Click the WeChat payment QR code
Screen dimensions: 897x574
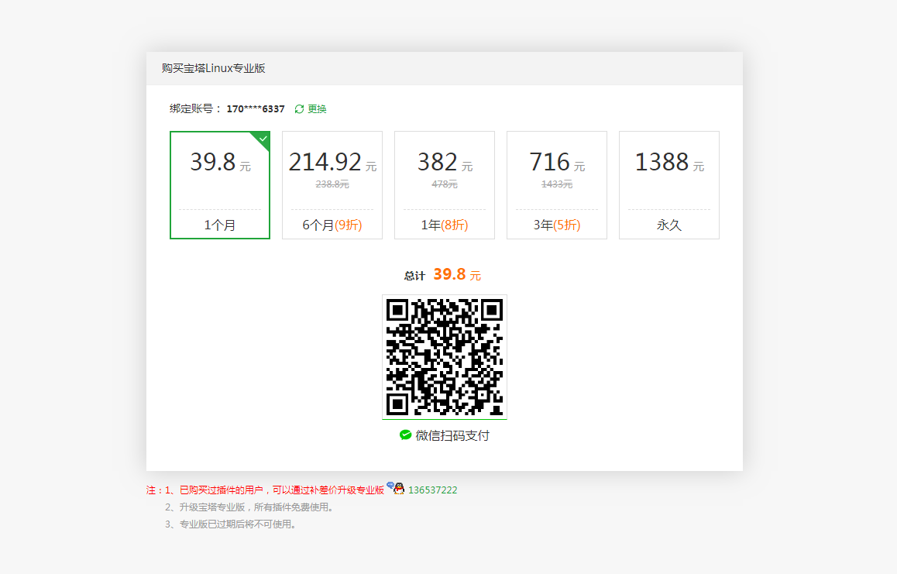445,357
